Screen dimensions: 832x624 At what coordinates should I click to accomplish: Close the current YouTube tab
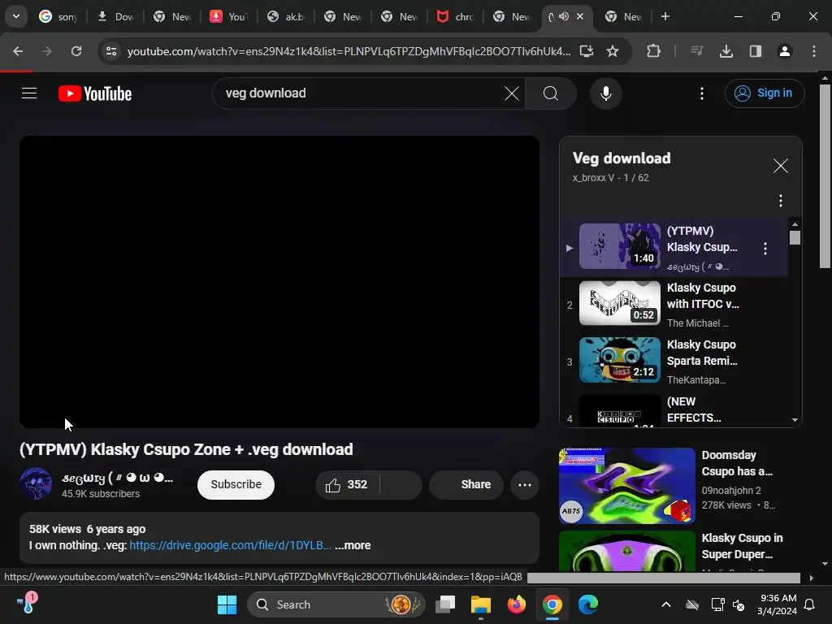pyautogui.click(x=580, y=16)
